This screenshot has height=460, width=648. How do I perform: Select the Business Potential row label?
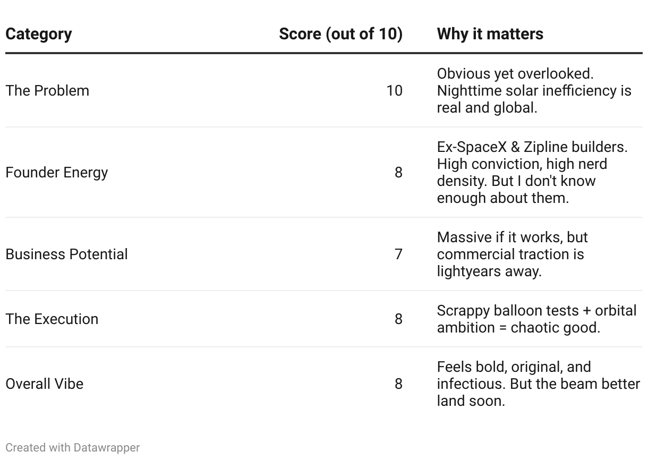66,254
